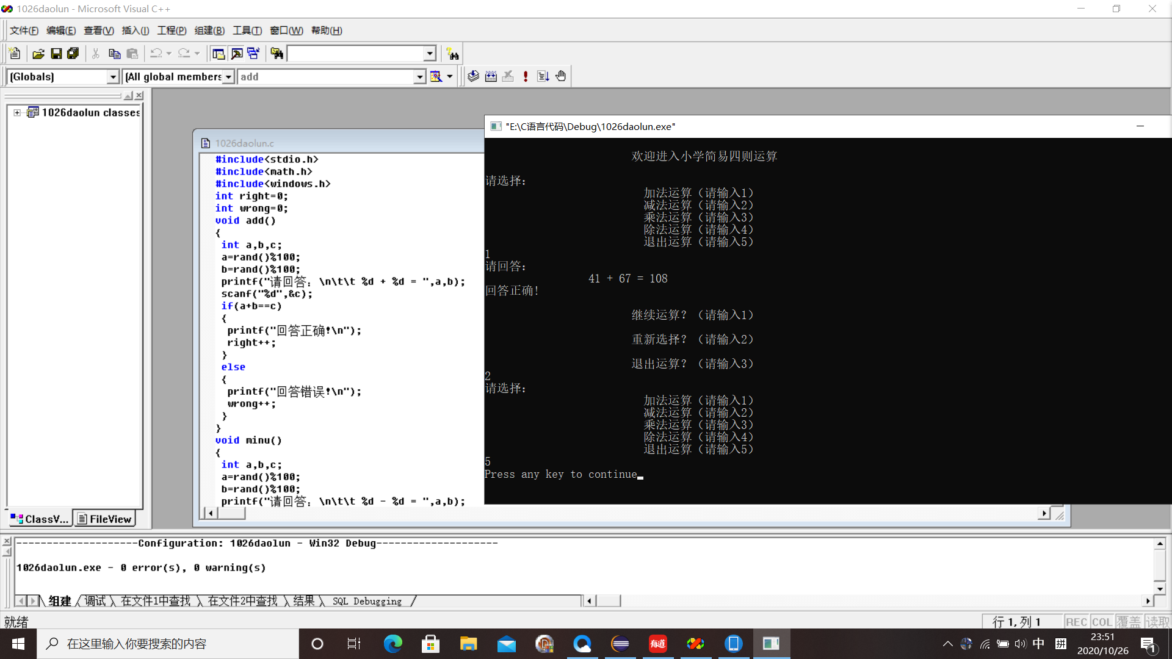Open the All global members dropdown

coord(228,77)
